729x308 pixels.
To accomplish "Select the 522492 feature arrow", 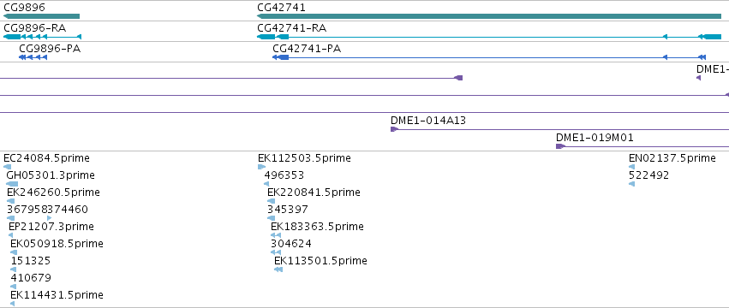I will (x=631, y=184).
